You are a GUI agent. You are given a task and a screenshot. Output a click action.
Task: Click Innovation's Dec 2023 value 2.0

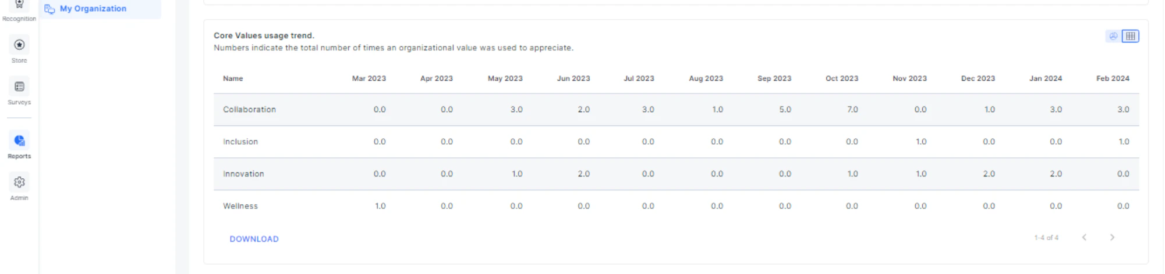989,174
